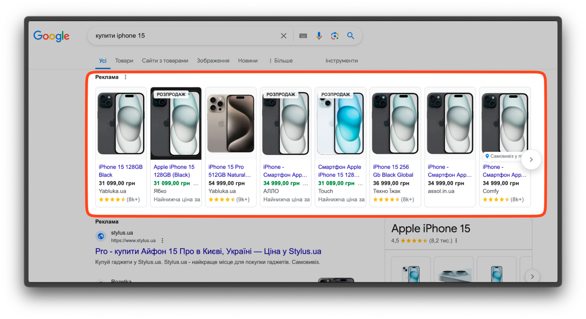This screenshot has height=319, width=586.
Task: Click the iPhone 15 Pro Natural Titanium image
Action: (231, 123)
